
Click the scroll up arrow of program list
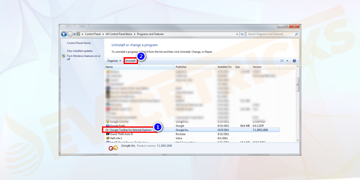click(x=298, y=66)
